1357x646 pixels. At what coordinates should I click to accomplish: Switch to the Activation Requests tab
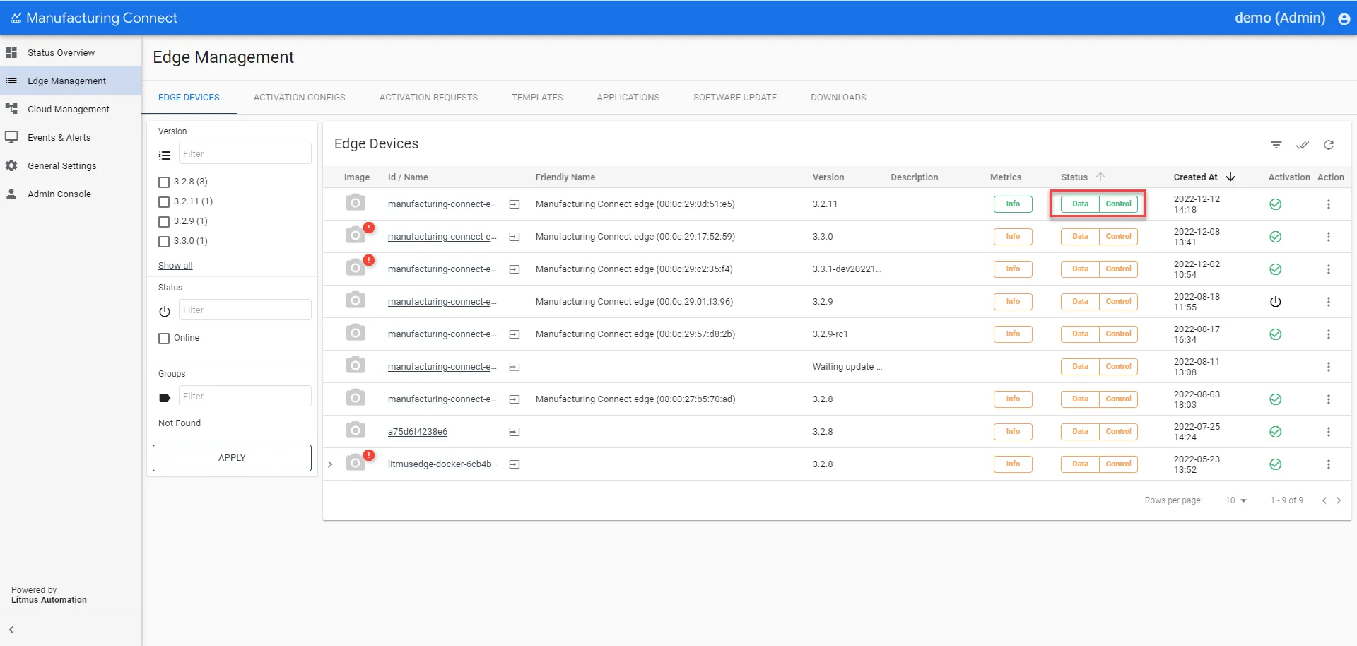pos(428,98)
